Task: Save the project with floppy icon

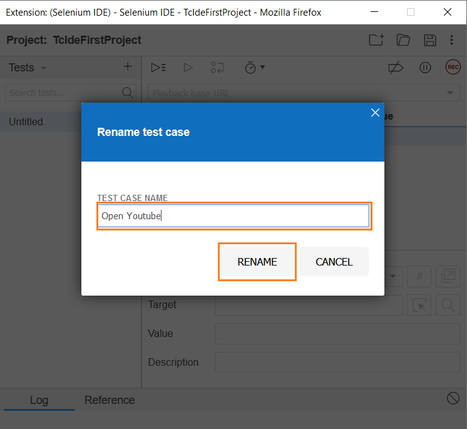Action: point(430,40)
